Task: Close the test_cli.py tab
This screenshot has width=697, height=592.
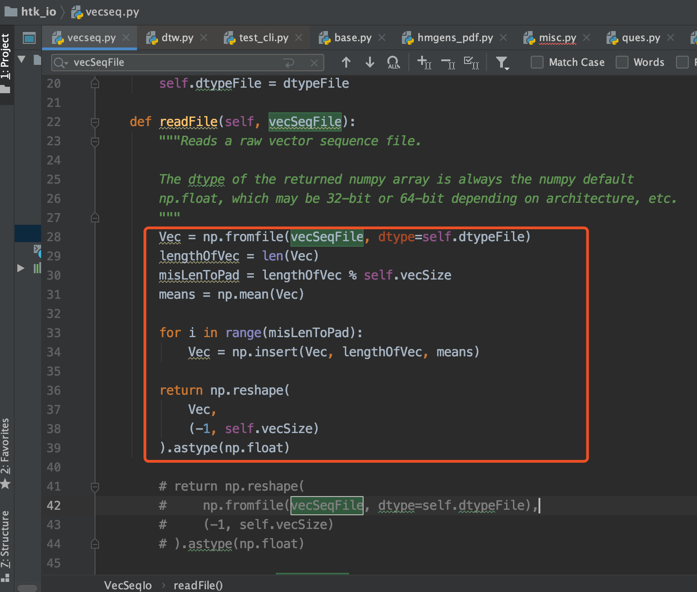Action: click(x=299, y=38)
